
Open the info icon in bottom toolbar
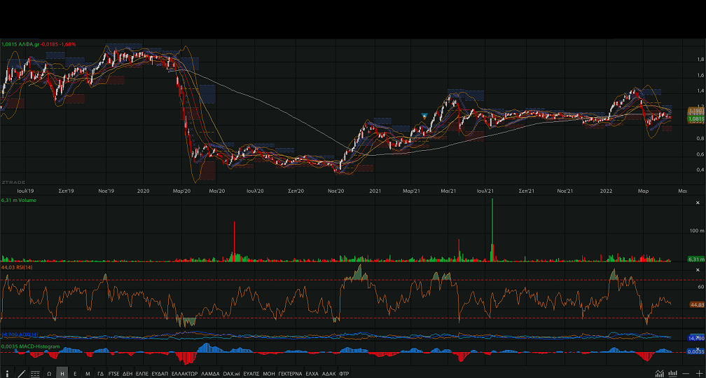click(x=7, y=374)
